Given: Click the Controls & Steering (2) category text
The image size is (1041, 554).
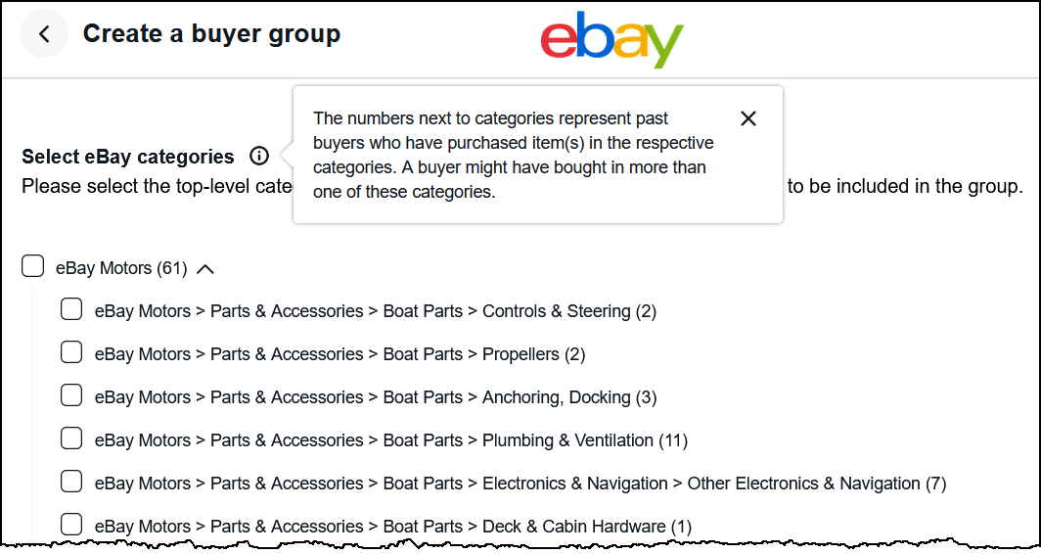Looking at the screenshot, I should [376, 311].
